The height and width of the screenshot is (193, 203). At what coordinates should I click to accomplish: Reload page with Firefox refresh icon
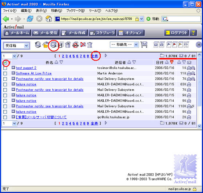click(30, 19)
